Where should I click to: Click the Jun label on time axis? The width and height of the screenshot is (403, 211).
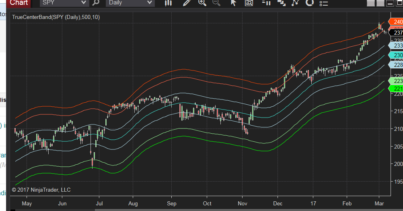coord(62,203)
